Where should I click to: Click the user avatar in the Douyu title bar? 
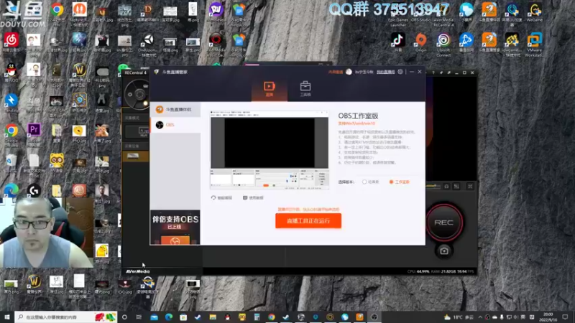[349, 72]
